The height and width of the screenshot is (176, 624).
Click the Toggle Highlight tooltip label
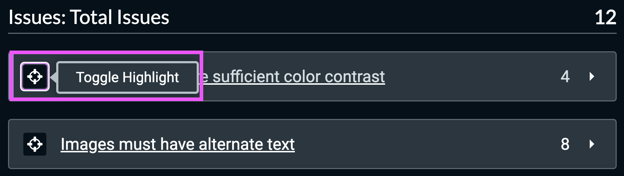tap(127, 77)
